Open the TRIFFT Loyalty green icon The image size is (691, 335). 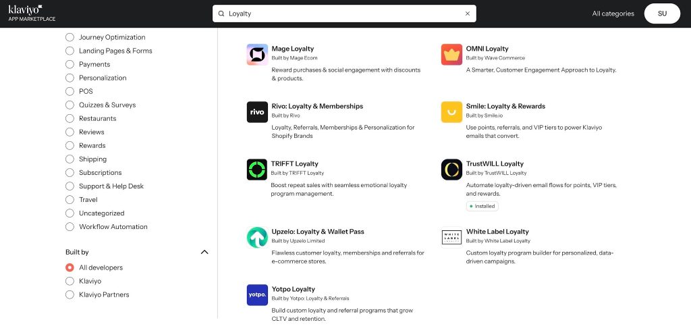click(x=257, y=170)
